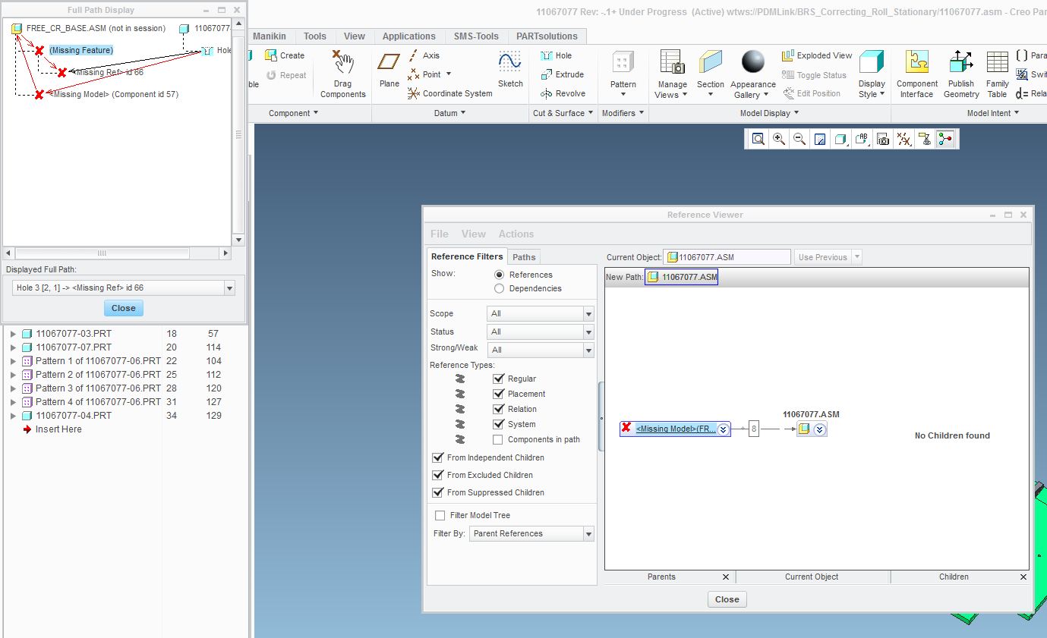This screenshot has width=1047, height=638.
Task: Close the Reference Viewer dialog
Action: click(727, 599)
